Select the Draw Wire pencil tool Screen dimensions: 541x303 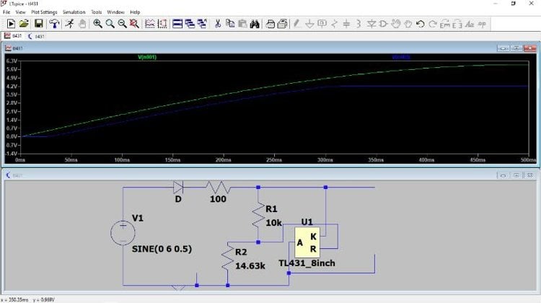coord(296,24)
